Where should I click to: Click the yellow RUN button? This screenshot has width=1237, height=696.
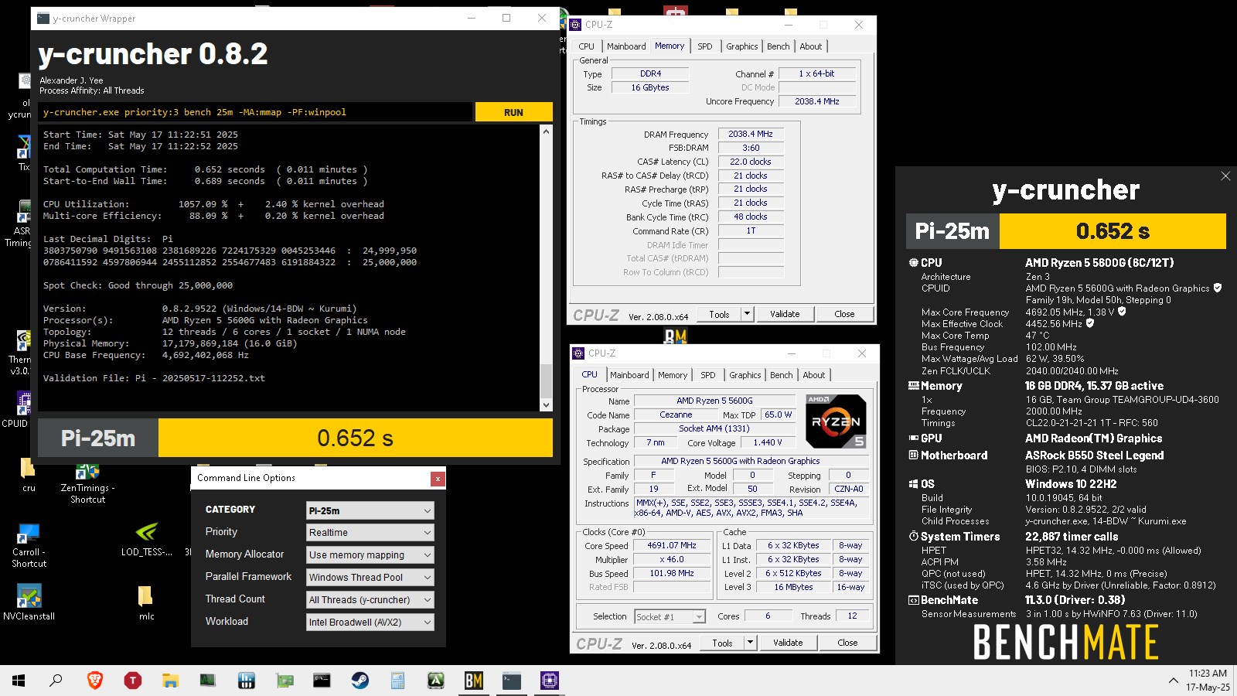click(x=513, y=112)
